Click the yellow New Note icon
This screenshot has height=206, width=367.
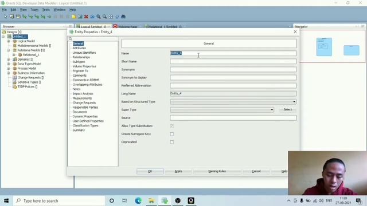click(x=74, y=17)
